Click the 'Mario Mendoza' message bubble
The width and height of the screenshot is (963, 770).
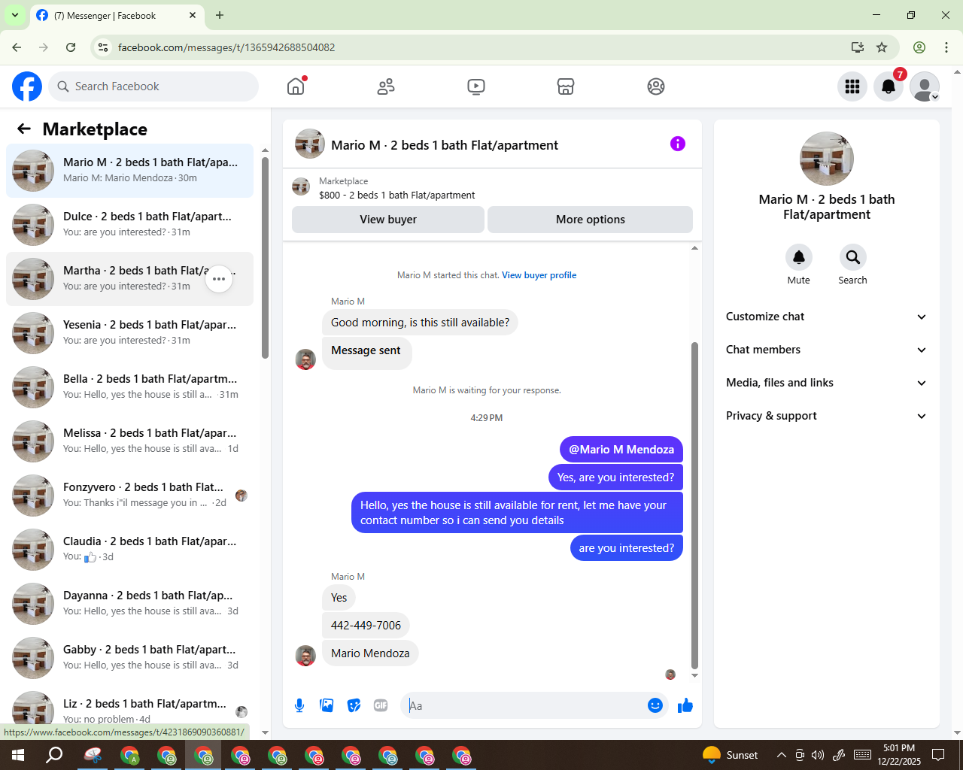tap(370, 653)
